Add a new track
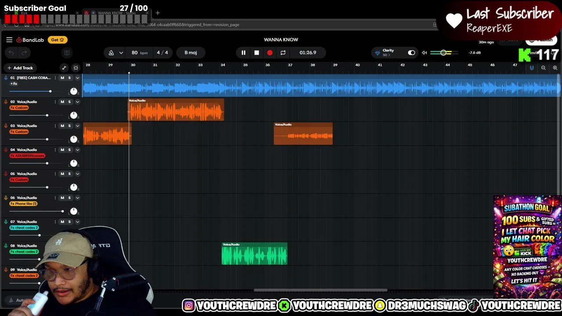Screen dimensions: 562x316 pyautogui.click(x=20, y=68)
